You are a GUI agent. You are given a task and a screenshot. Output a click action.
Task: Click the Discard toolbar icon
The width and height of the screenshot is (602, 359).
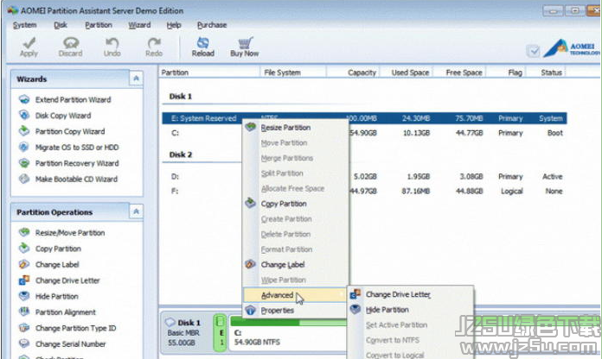[71, 42]
